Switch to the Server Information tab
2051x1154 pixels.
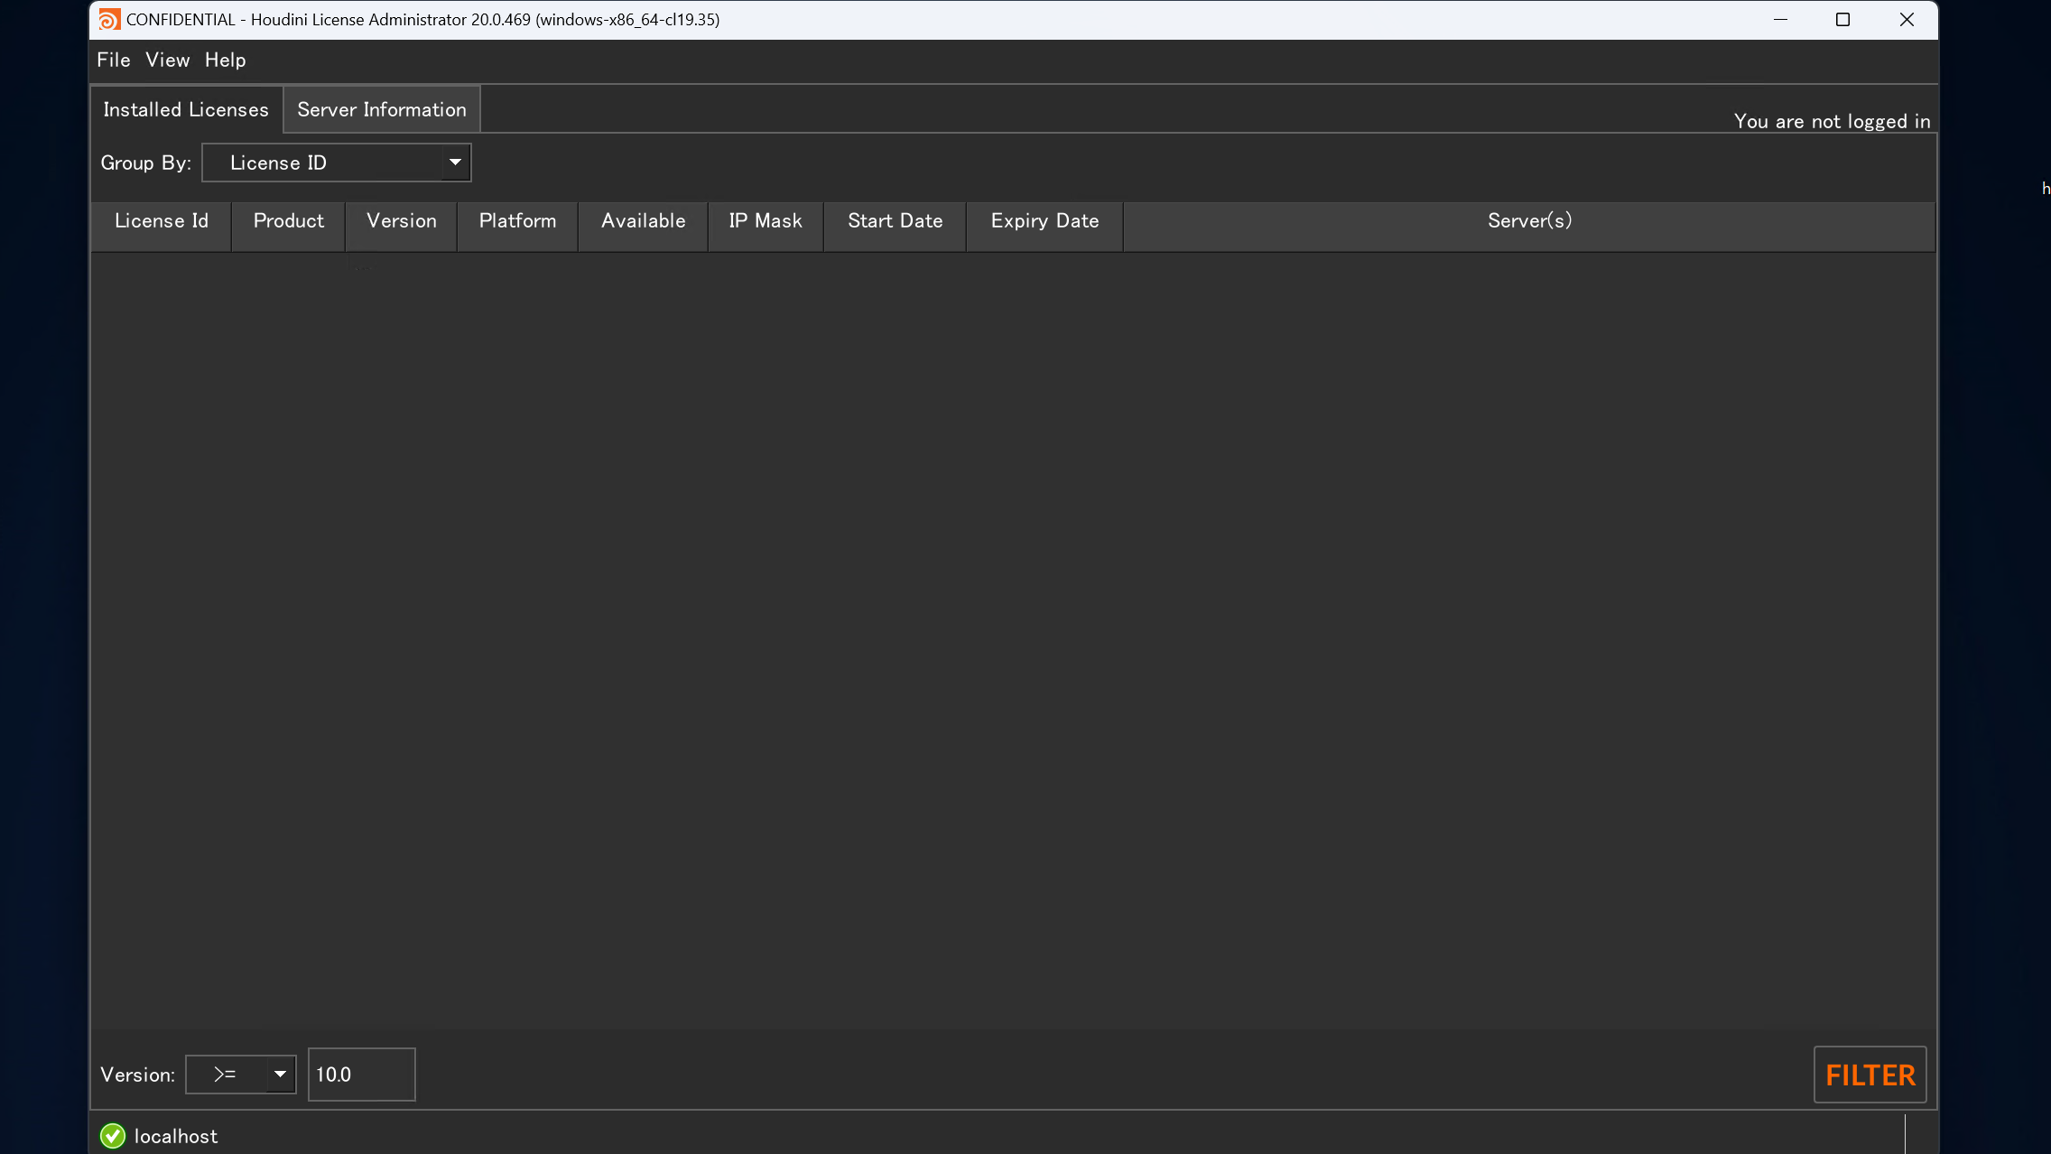[382, 109]
